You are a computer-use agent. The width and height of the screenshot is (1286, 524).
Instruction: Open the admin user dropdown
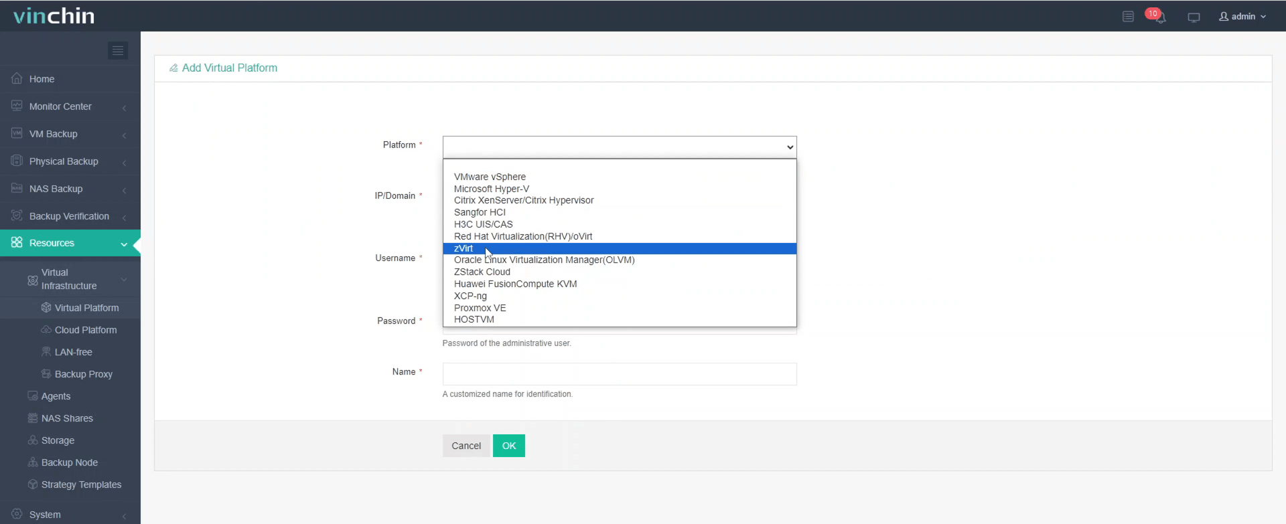click(1242, 17)
